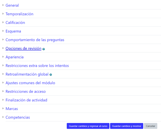Open the Marcas section link
This screenshot has width=161, height=130.
point(12,109)
